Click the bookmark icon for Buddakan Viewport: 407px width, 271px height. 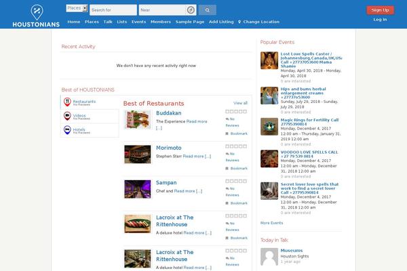pyautogui.click(x=227, y=134)
